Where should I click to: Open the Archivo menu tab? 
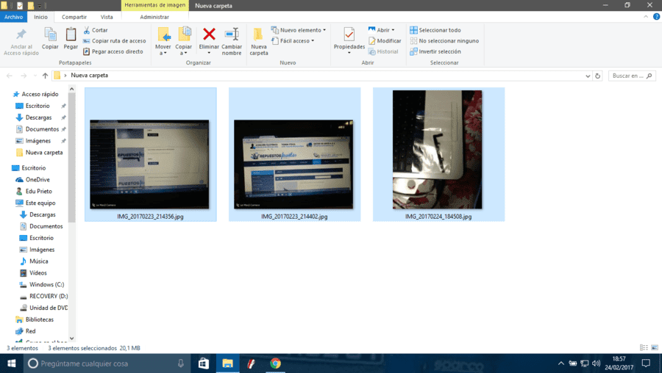(x=13, y=17)
